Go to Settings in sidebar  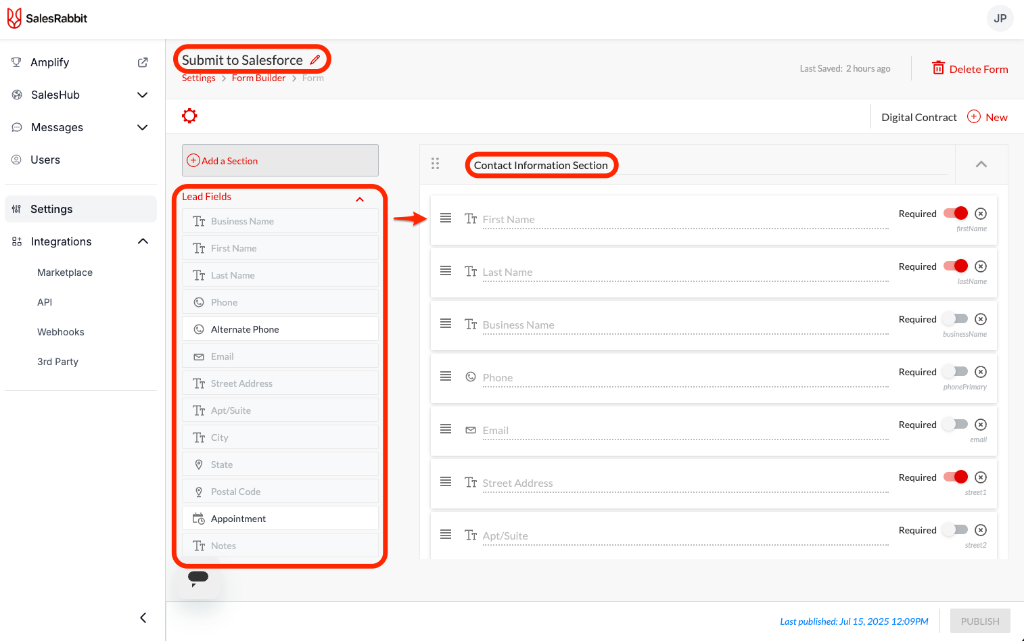pos(80,209)
